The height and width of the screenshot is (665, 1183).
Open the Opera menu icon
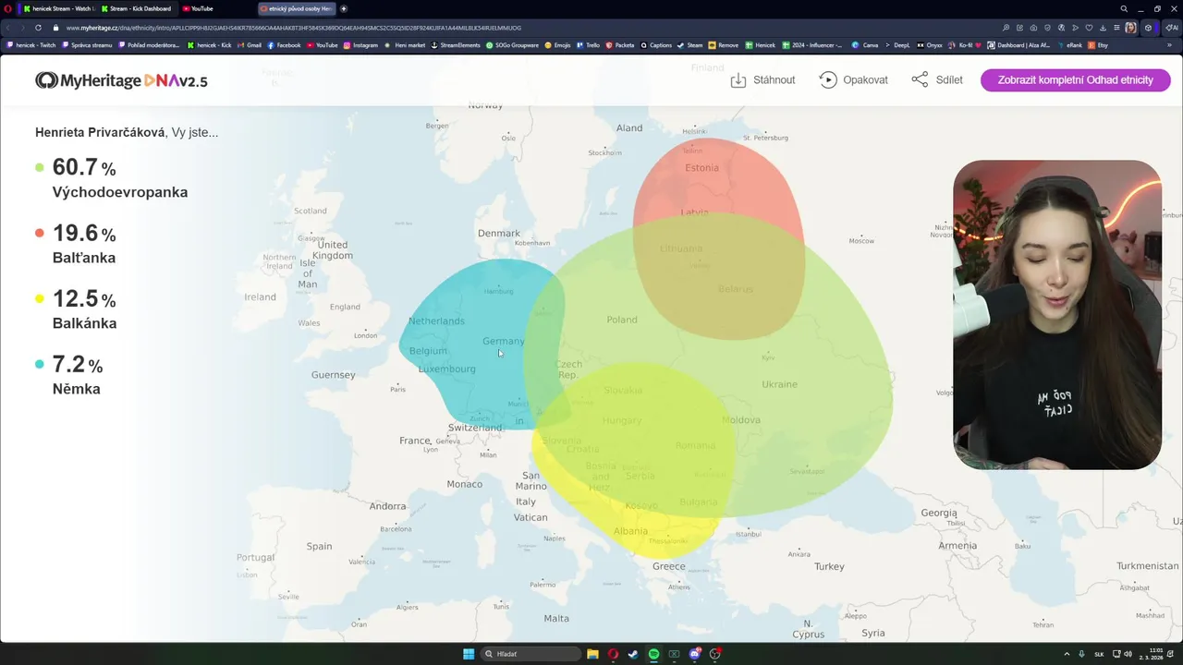(8, 8)
